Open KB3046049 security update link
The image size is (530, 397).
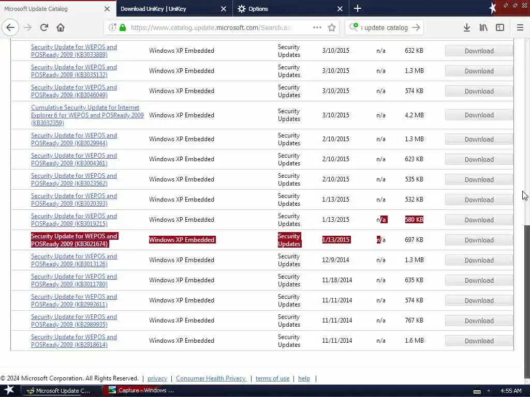[73, 91]
